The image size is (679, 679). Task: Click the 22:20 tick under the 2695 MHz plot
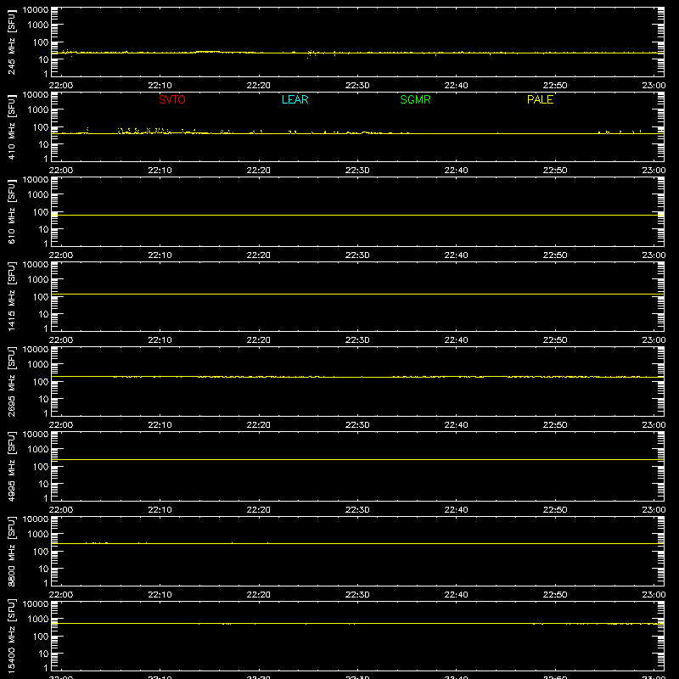click(259, 425)
